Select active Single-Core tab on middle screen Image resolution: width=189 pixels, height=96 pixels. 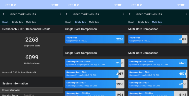80,22
